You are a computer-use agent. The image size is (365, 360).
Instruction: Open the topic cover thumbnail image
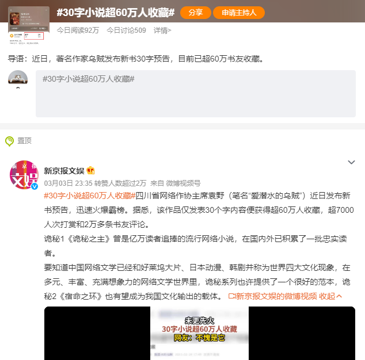coord(29,25)
